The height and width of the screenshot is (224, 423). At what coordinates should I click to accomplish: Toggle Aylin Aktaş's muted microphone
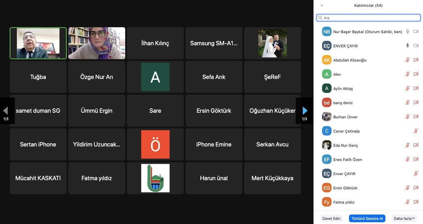coord(407,88)
